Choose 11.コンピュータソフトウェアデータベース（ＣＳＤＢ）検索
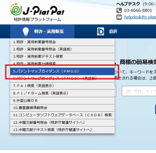This screenshot has width=156, height=153. coord(62,115)
